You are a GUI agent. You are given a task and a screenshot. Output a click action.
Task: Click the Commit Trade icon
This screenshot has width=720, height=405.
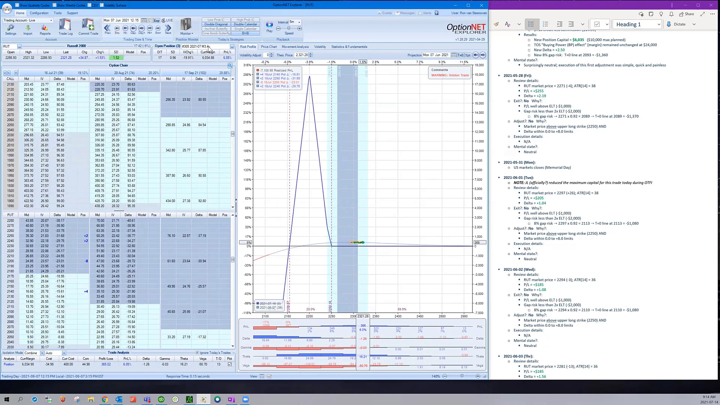click(88, 27)
